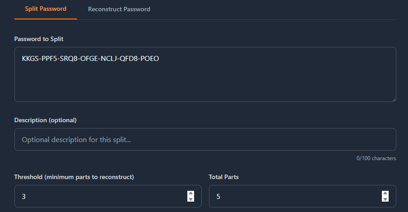Screen dimensions: 408x212
Task: Click the 0/100 characters counter
Action: [376, 158]
